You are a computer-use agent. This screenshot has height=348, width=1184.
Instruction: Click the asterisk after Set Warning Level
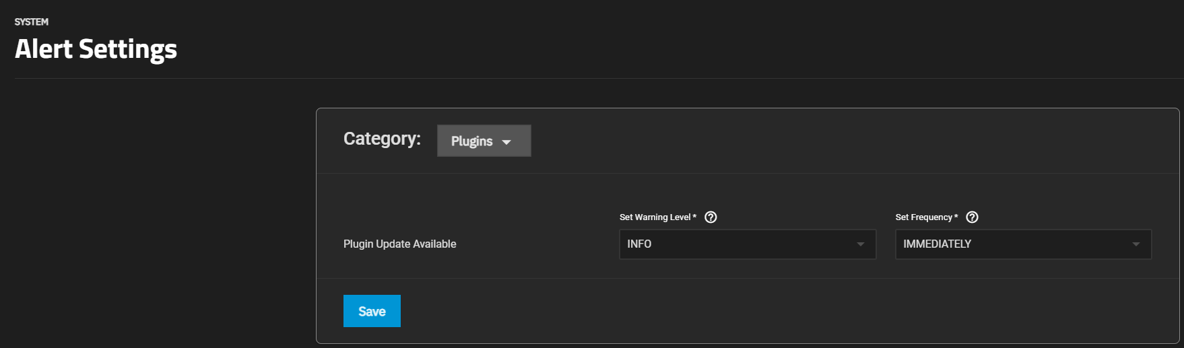(694, 216)
